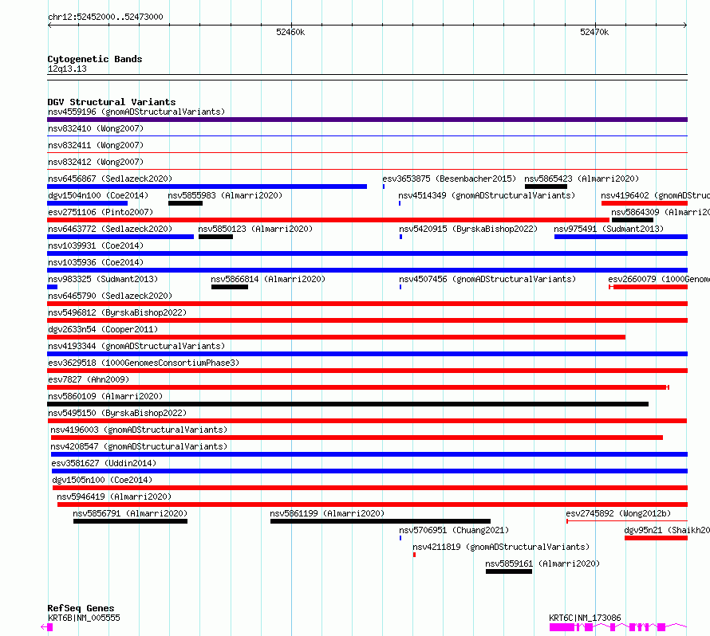The height and width of the screenshot is (636, 710).
Task: Open the KRT6C|NM_173086 gene label
Action: pyautogui.click(x=585, y=618)
